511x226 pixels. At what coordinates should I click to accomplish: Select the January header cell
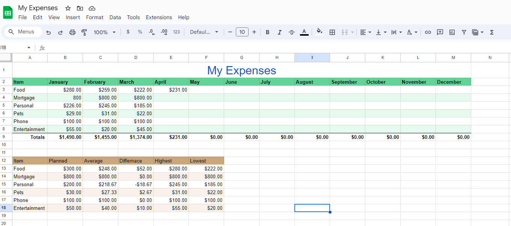point(65,82)
